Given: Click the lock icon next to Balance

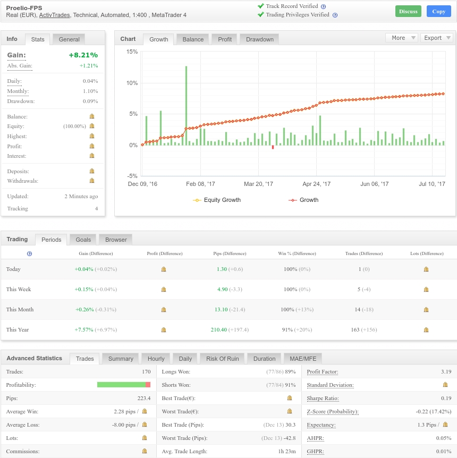Looking at the screenshot, I should (92, 117).
